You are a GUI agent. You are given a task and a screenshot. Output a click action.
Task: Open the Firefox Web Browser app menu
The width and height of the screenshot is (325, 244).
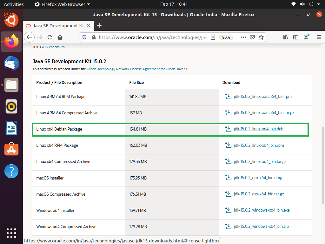[62, 4]
